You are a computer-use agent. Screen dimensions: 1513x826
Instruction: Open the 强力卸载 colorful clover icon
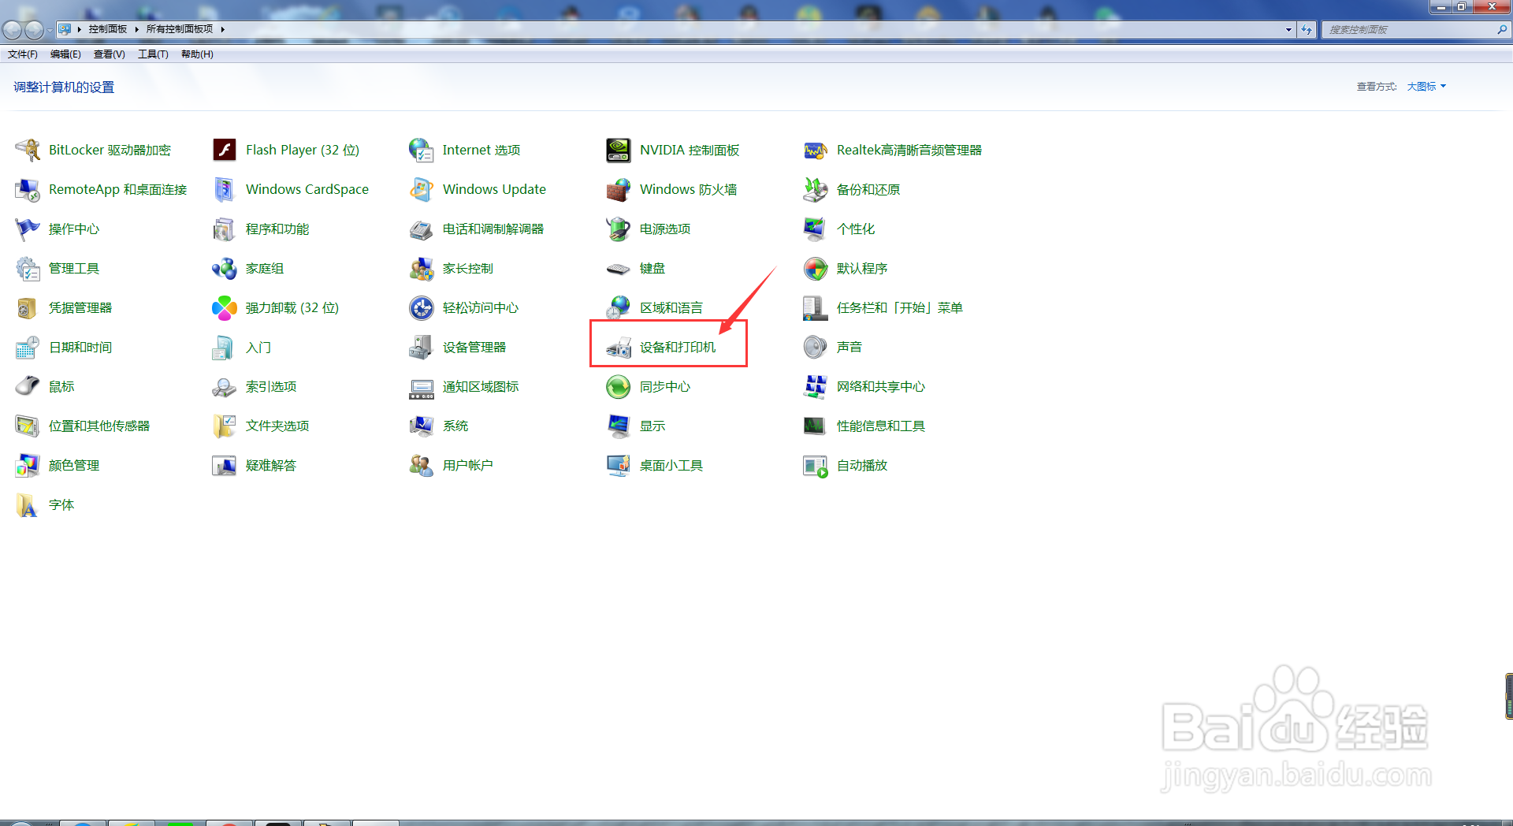click(225, 307)
